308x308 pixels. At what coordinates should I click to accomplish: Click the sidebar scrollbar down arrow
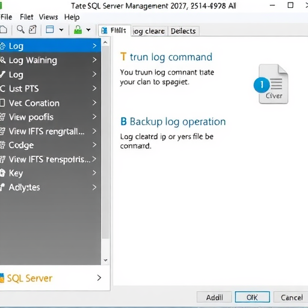pyautogui.click(x=105, y=260)
